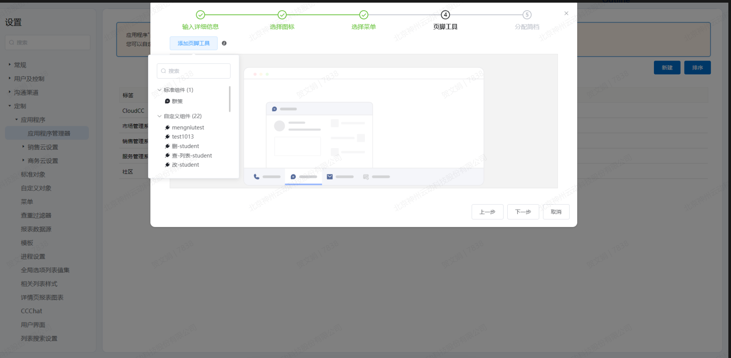The height and width of the screenshot is (358, 731).
Task: Click the plug icon next to mengniutest
Action: click(x=167, y=128)
